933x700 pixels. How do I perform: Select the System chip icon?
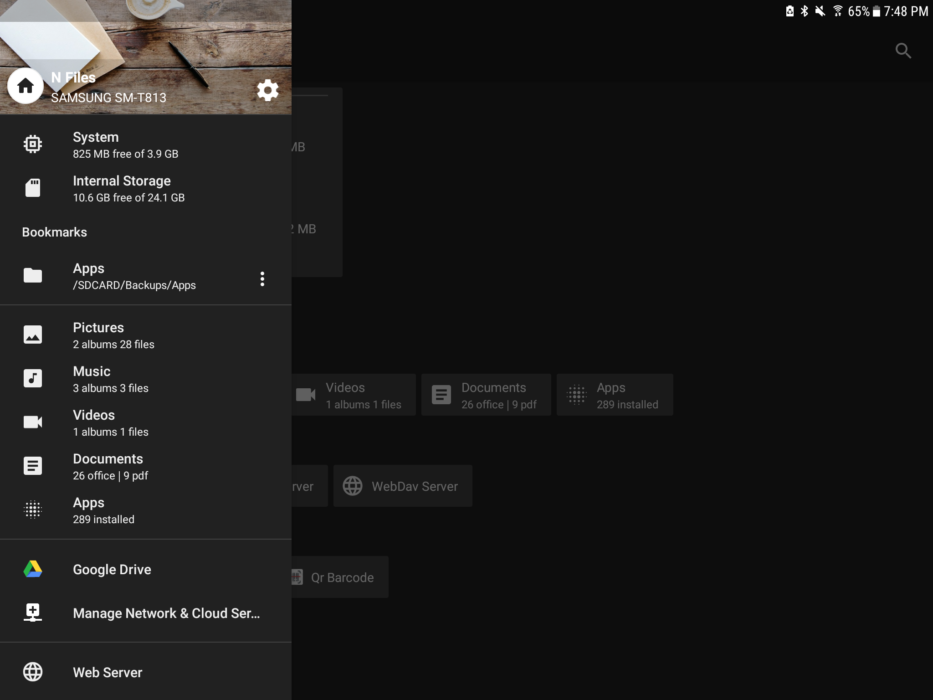pos(33,144)
